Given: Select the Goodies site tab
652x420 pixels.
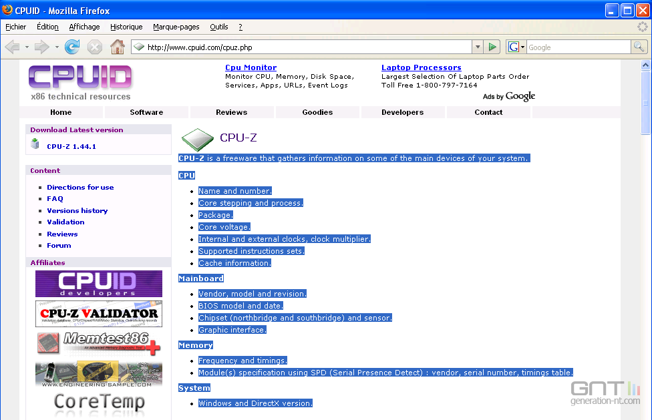Looking at the screenshot, I should click(x=317, y=112).
